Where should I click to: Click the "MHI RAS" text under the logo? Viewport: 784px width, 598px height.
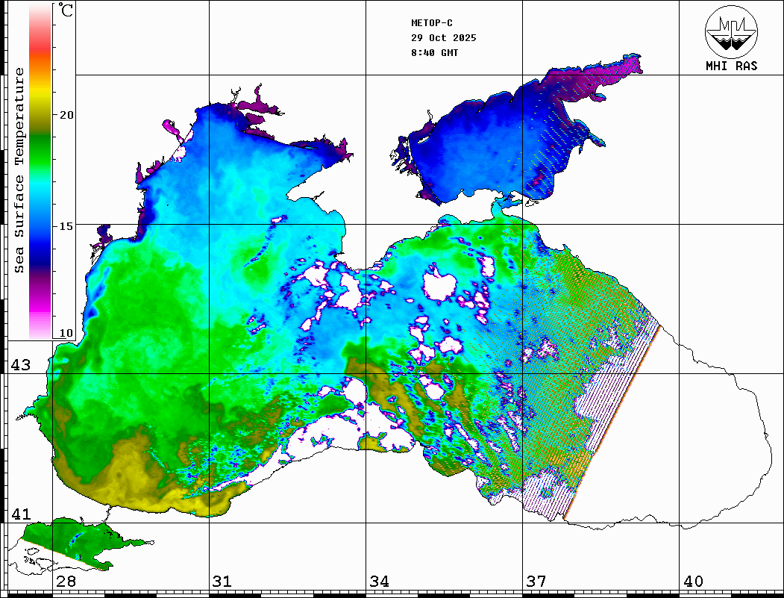pyautogui.click(x=731, y=66)
